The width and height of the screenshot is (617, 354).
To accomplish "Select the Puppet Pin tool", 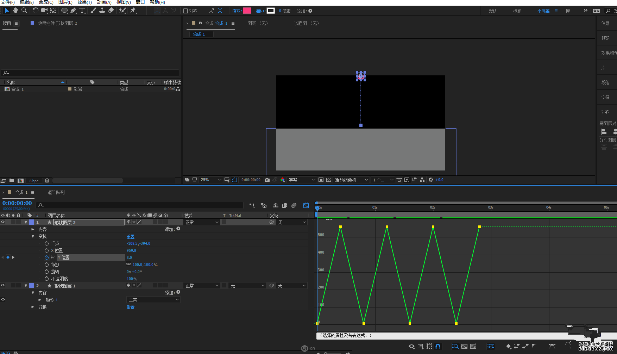I will click(x=133, y=11).
